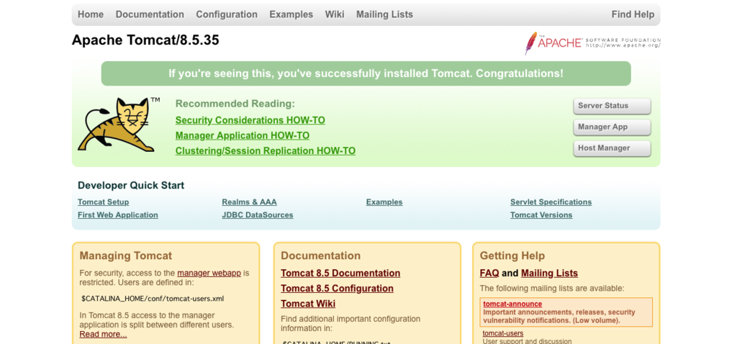The image size is (737, 344).
Task: Click the $CATALINA_HOME/conf/tomcat-users.xml path text
Action: click(x=153, y=299)
